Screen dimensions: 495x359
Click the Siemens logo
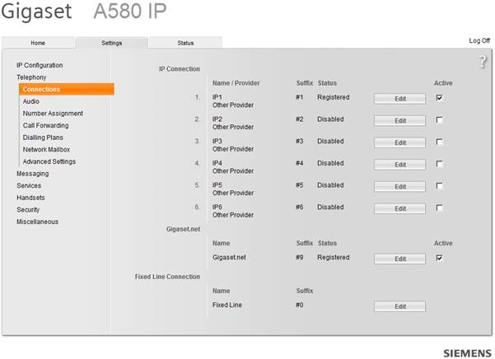[x=467, y=353]
